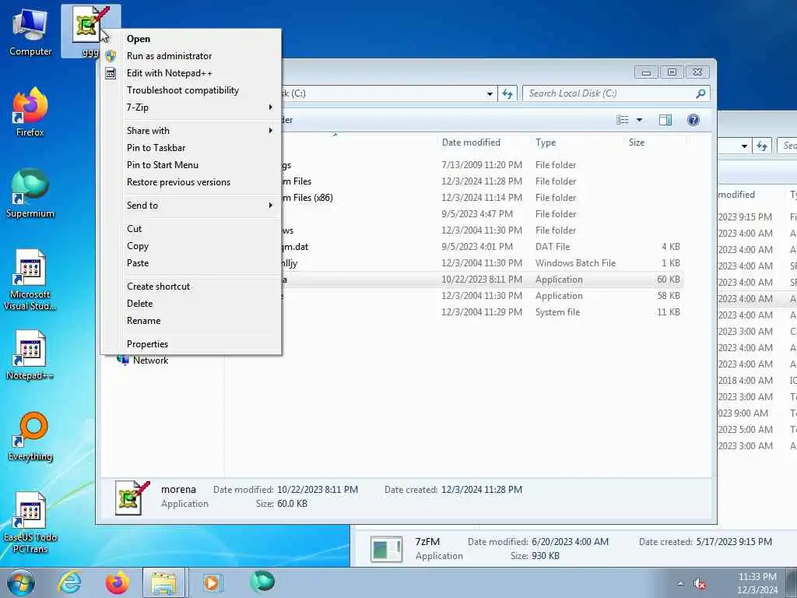Screen dimensions: 797x598
Task: Expand the 7-Zip submenu
Action: point(191,107)
